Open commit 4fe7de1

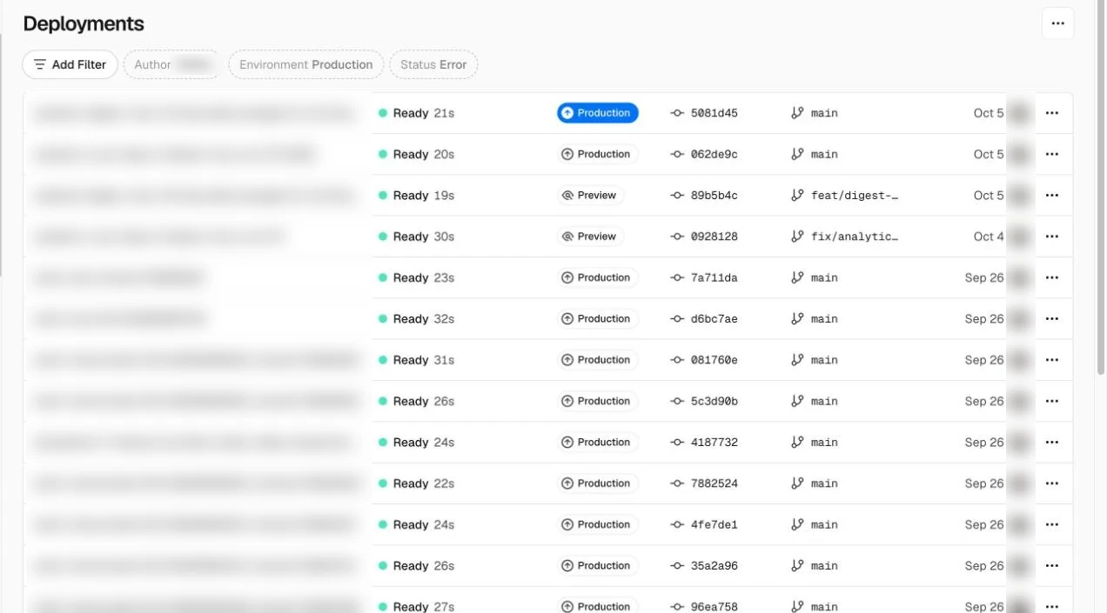click(x=714, y=524)
